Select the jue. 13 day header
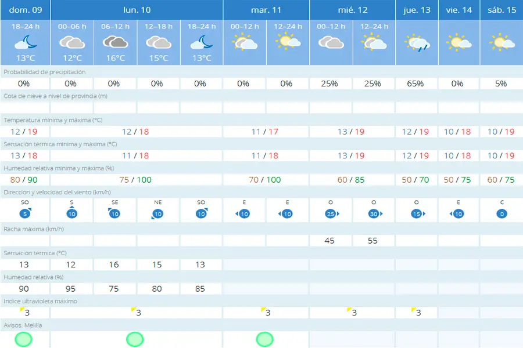Image resolution: width=523 pixels, height=348 pixels. click(x=417, y=10)
